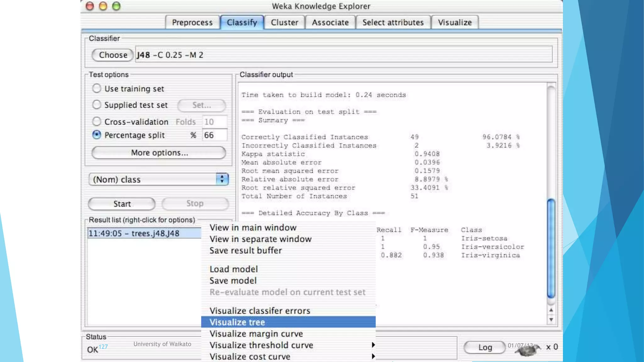Switch to the Preprocess tab

(x=192, y=23)
